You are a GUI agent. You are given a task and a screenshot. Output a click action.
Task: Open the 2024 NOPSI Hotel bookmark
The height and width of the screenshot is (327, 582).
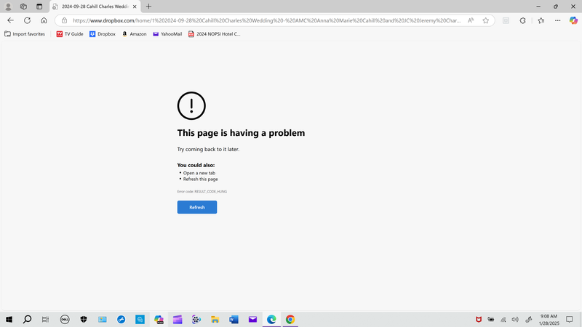coord(214,33)
